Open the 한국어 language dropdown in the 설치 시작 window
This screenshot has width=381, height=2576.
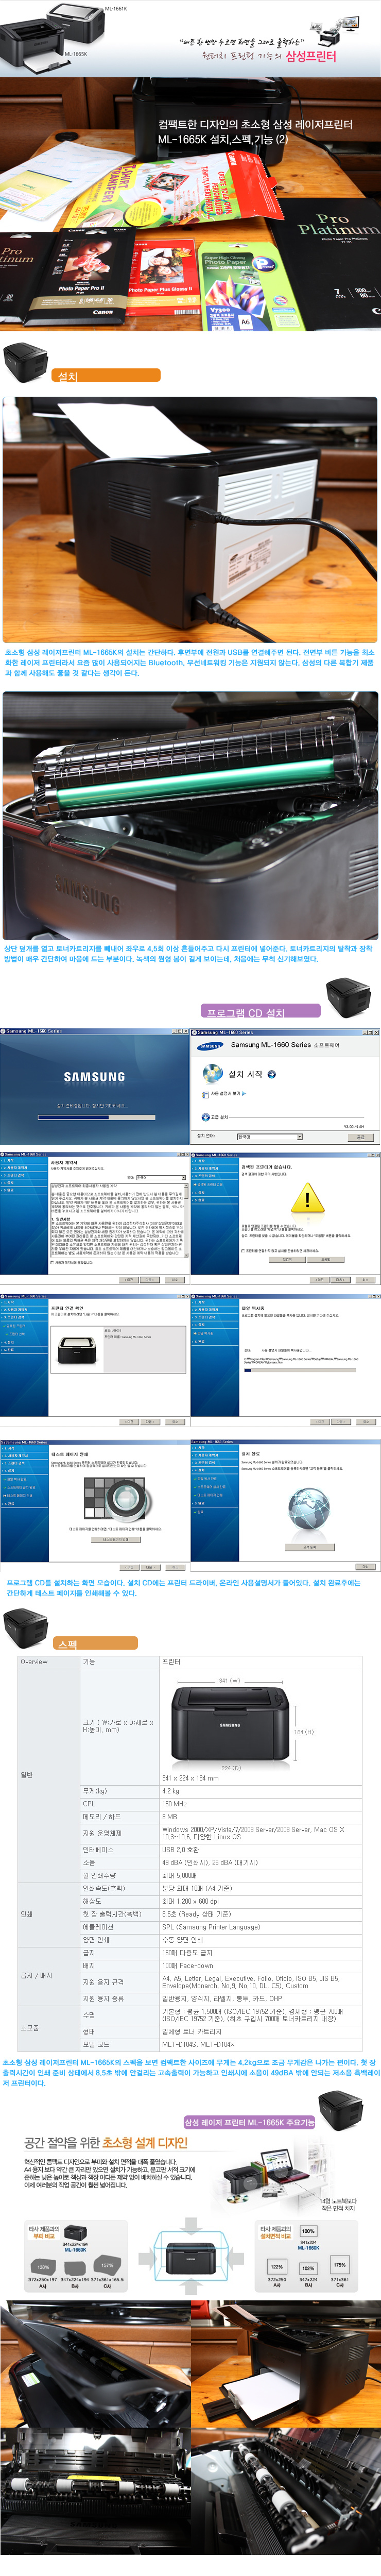[269, 1136]
